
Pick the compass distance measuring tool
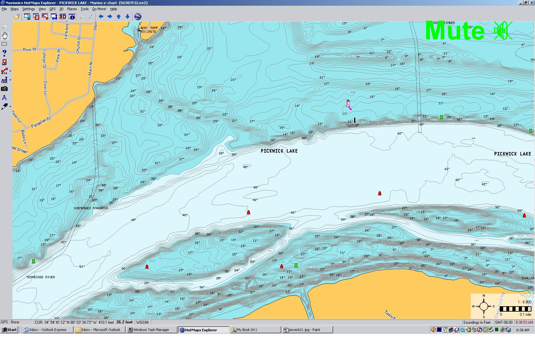[4, 98]
